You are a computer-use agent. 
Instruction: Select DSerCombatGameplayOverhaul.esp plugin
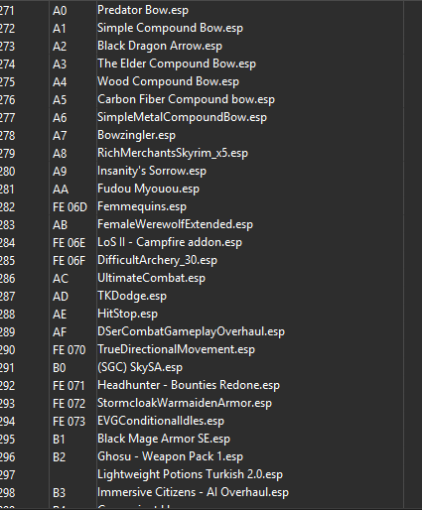pyautogui.click(x=191, y=331)
